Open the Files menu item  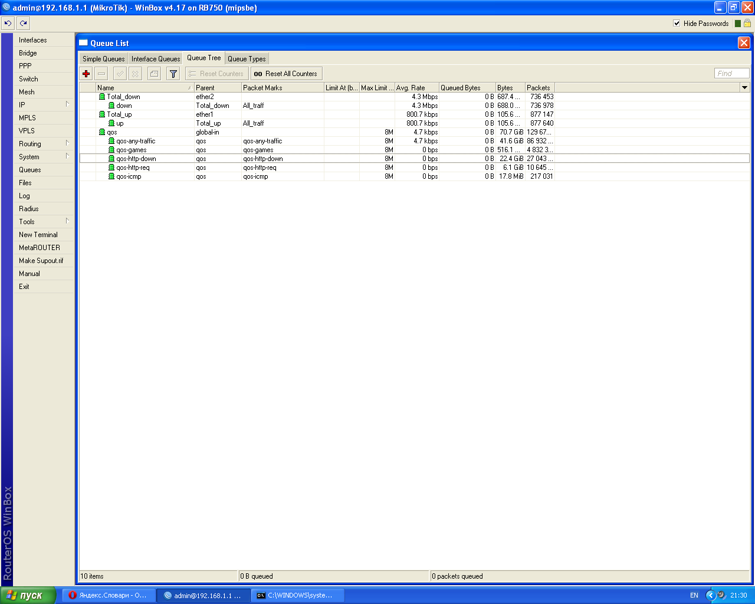[x=44, y=183]
